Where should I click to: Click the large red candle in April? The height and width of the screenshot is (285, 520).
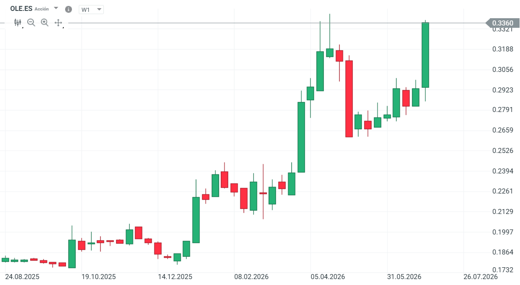coord(349,99)
